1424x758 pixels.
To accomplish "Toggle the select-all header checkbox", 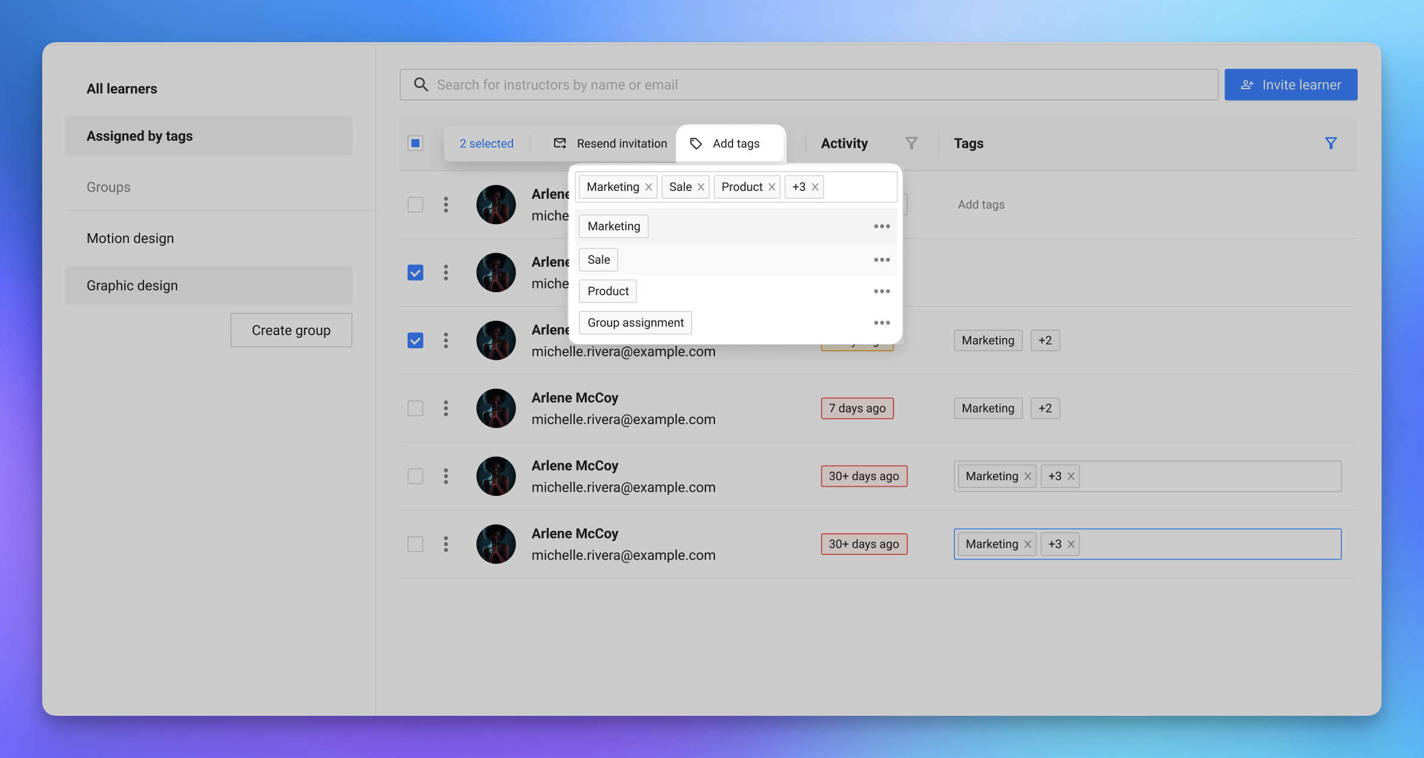I will (x=415, y=143).
